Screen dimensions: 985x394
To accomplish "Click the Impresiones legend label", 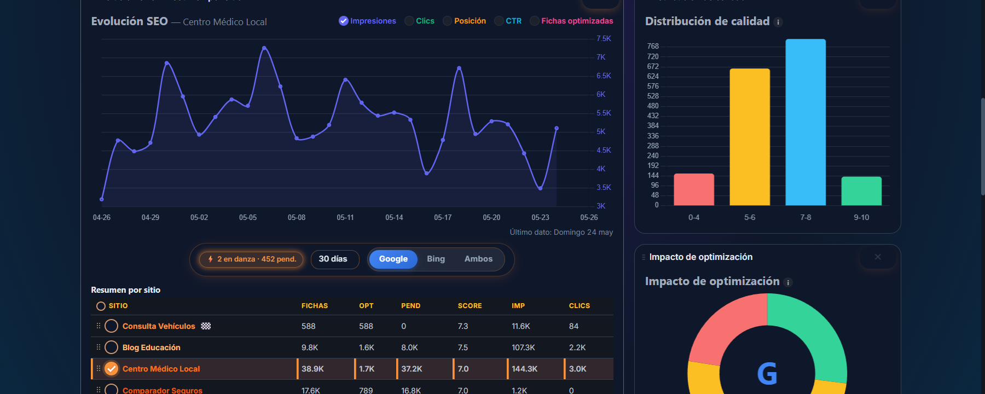I will click(x=373, y=21).
